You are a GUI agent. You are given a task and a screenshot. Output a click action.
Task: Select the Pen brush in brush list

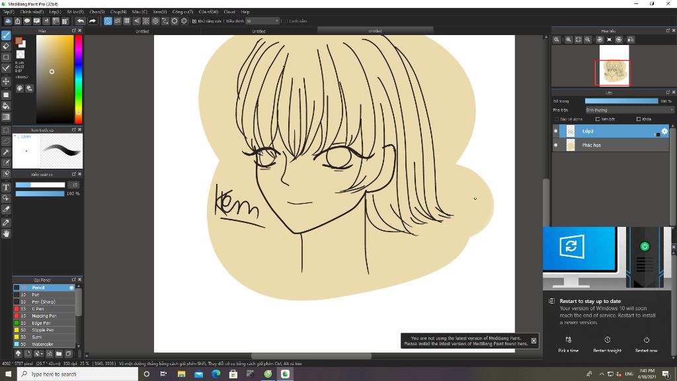(x=44, y=294)
